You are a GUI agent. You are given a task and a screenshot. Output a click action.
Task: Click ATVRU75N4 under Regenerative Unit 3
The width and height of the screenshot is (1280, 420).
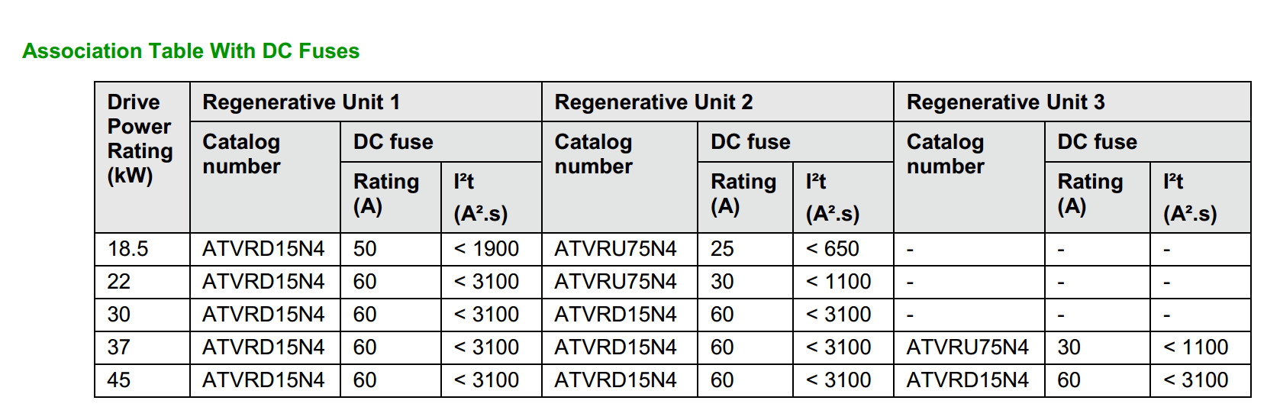(967, 347)
